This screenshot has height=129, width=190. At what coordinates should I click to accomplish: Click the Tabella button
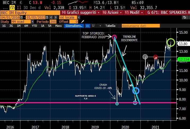pos(110,26)
